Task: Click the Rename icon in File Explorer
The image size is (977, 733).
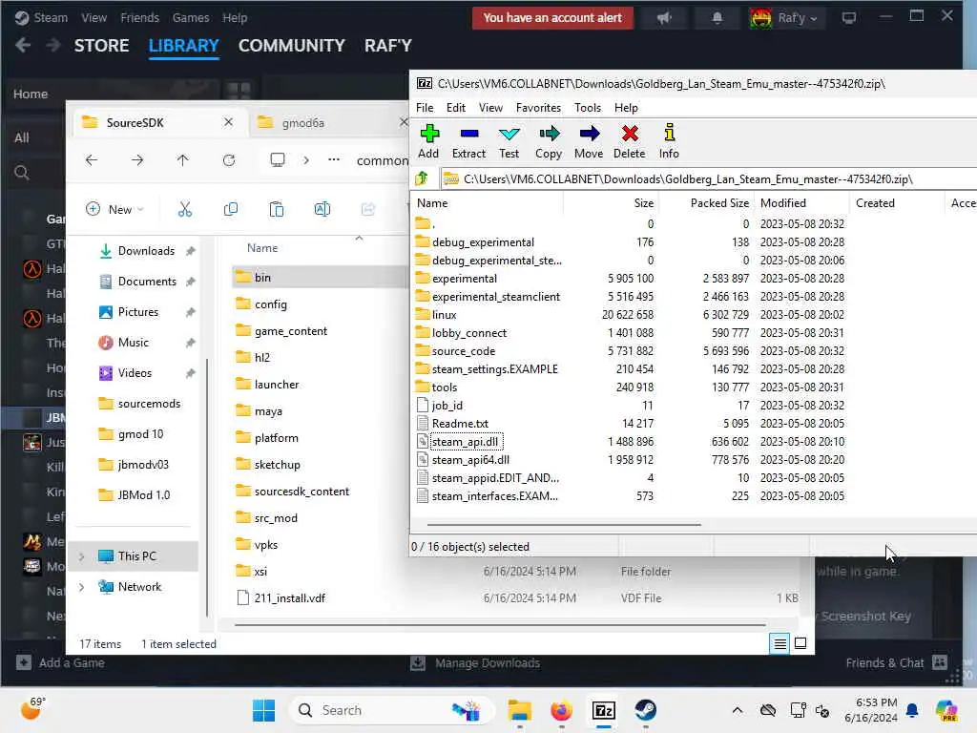Action: click(322, 209)
